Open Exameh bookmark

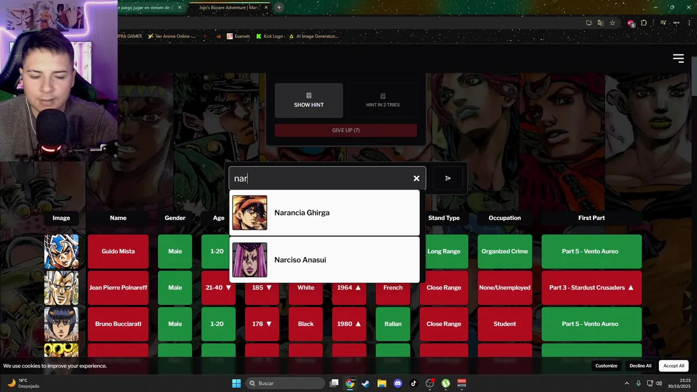(239, 36)
